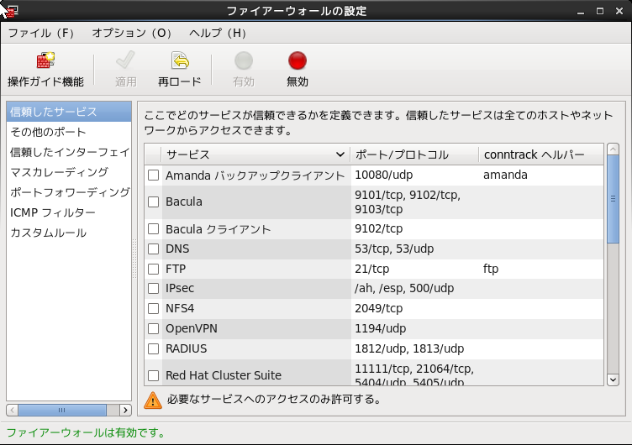Click the grey 有効 enable icon

pyautogui.click(x=244, y=60)
